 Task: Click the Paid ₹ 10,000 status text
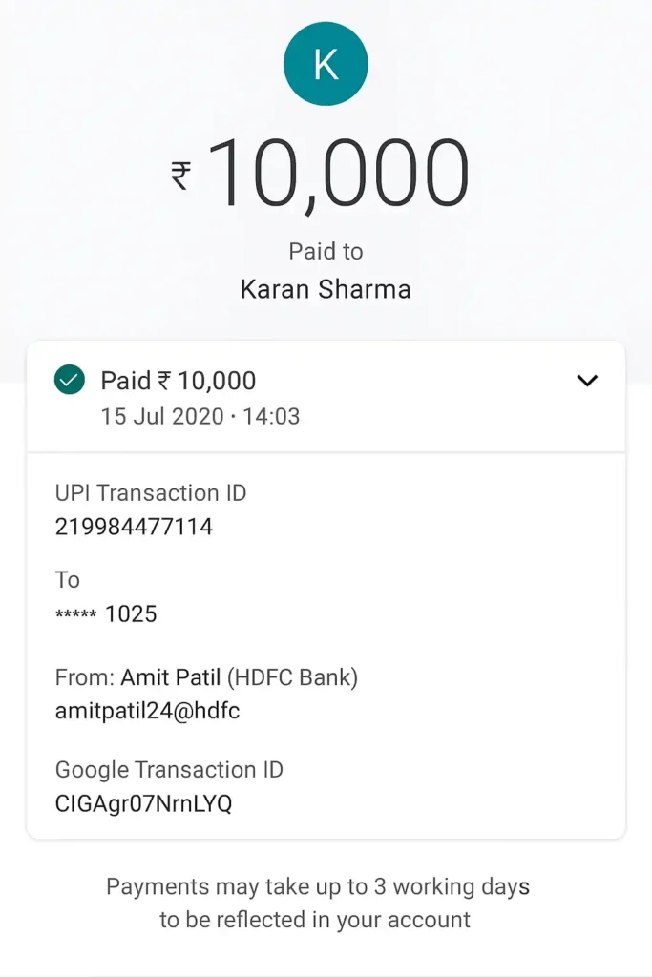179,380
